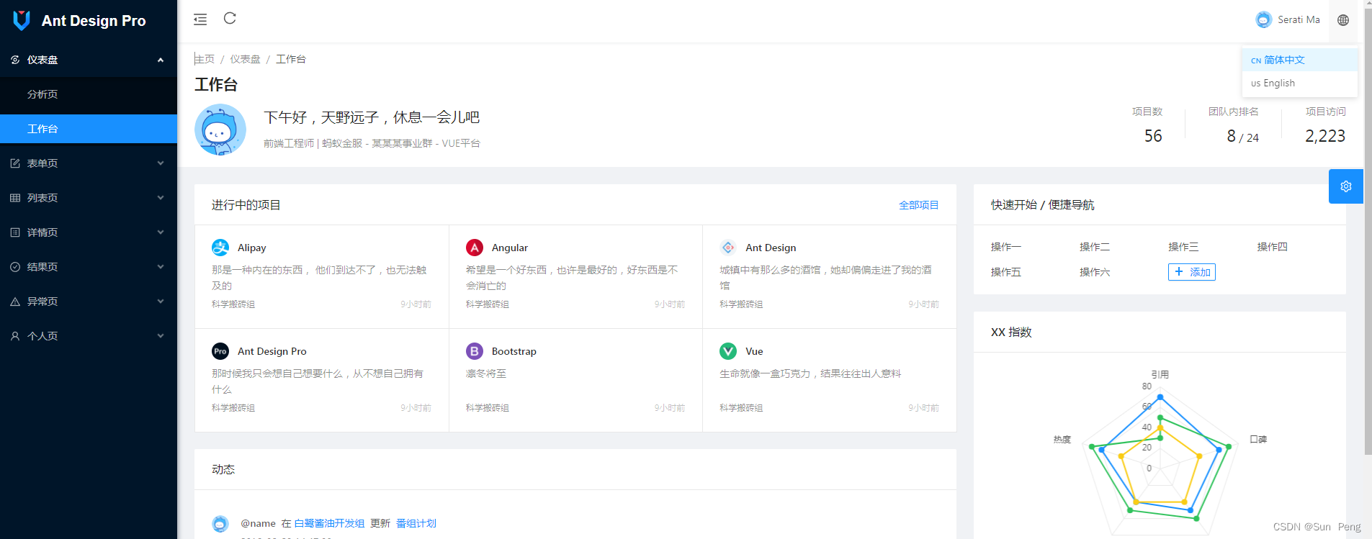Screen dimensions: 1372x539
Task: Click the radar chart 引用 axis label
Action: (1160, 374)
